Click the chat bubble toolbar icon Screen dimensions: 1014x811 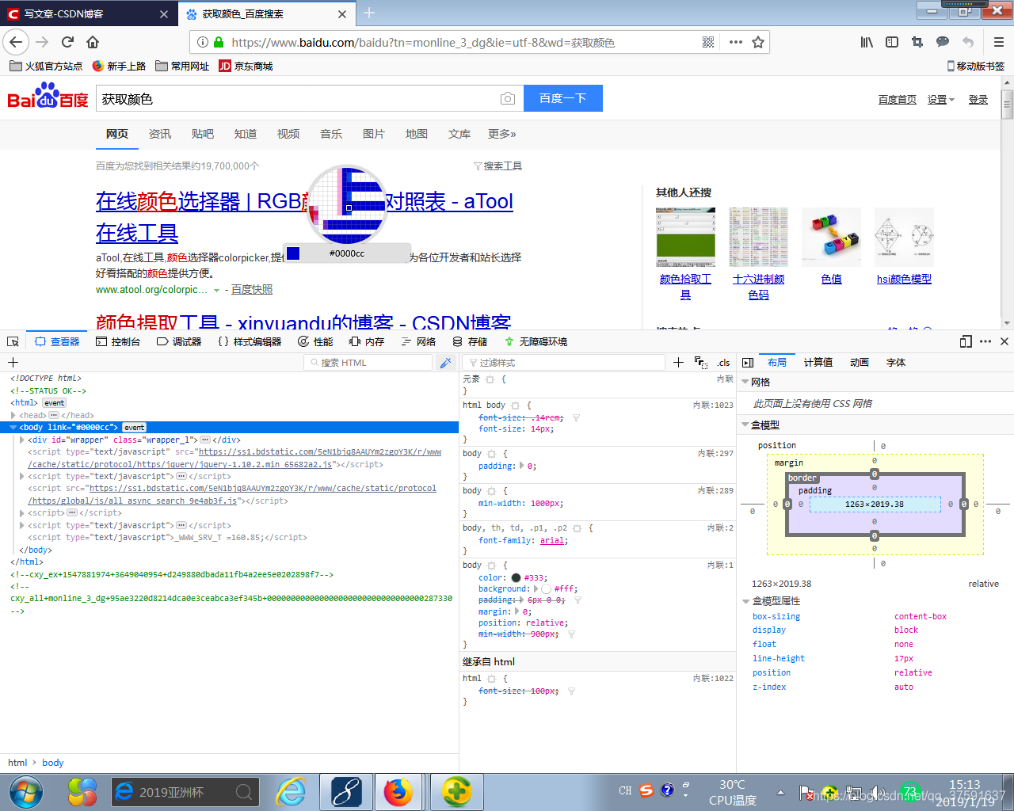click(x=943, y=42)
